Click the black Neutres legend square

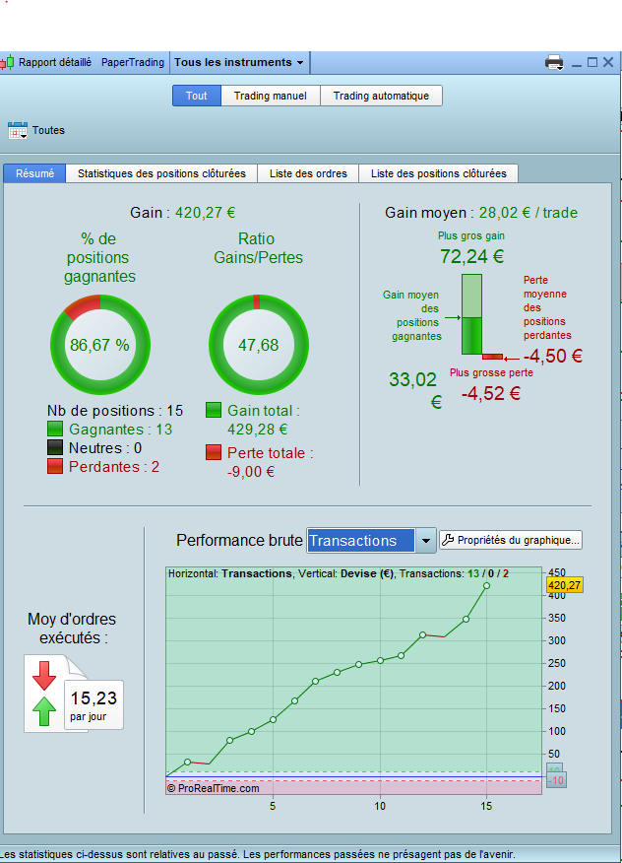coord(55,447)
